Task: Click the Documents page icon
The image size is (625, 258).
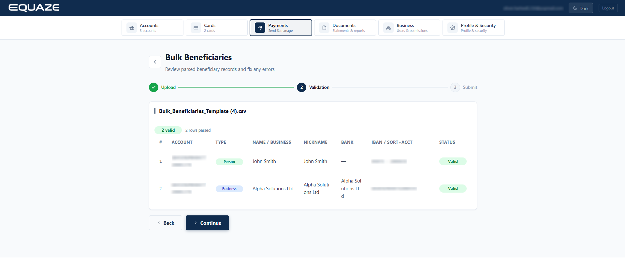Action: 324,28
